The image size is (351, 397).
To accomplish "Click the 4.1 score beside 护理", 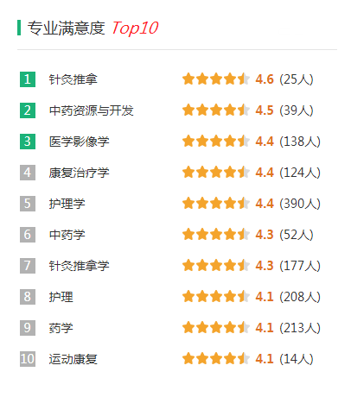I will (x=265, y=297).
